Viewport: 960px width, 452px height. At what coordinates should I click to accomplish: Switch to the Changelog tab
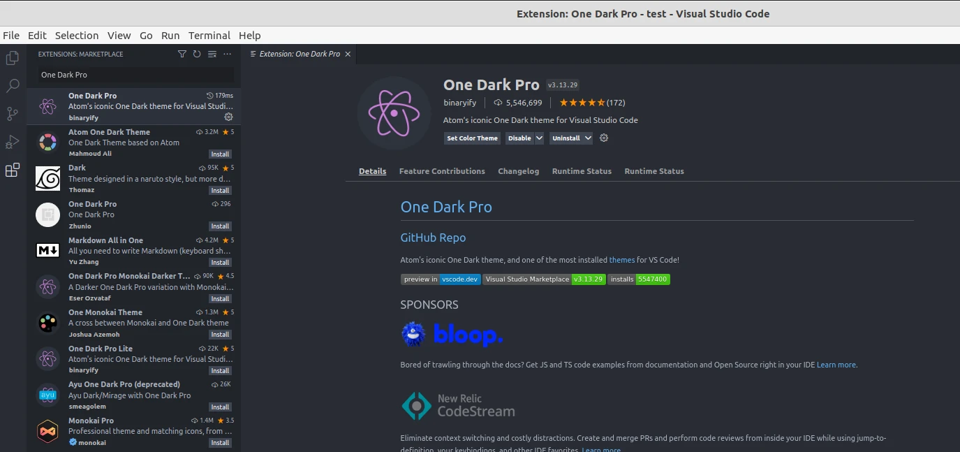point(519,171)
